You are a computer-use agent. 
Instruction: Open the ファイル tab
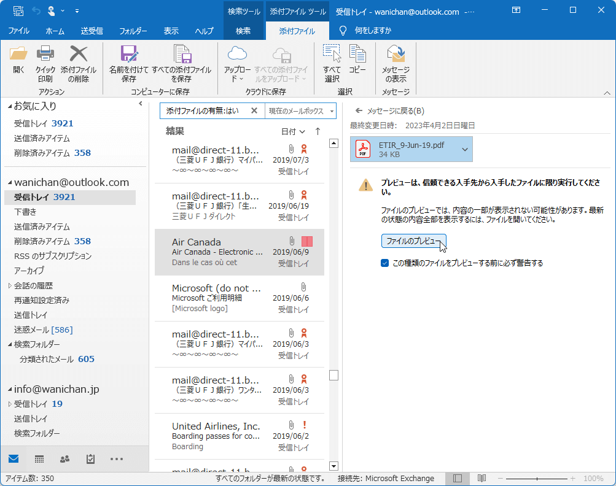coord(18,31)
